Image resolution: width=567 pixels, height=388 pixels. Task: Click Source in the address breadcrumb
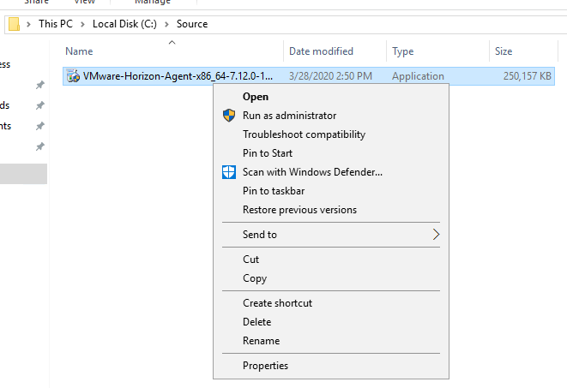coord(192,24)
